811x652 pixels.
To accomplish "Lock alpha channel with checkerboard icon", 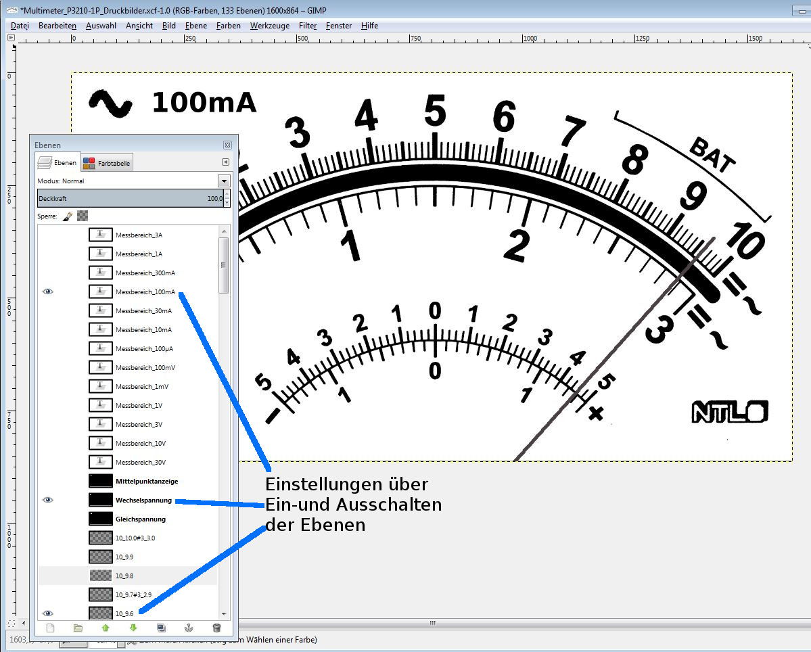I will point(83,216).
